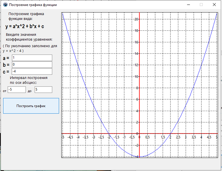
Task: Maximize the graph plotting window
Action: [201, 5]
